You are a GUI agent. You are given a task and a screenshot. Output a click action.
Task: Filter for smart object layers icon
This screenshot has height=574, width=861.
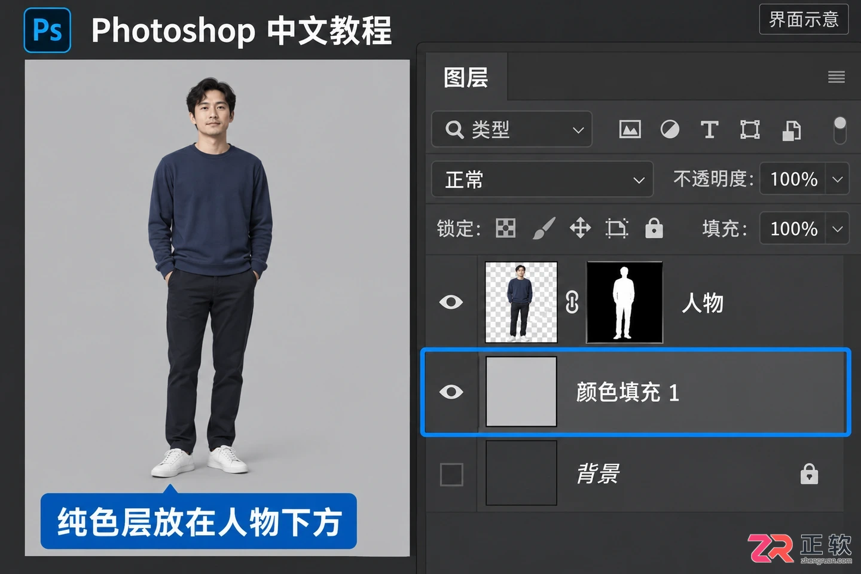coord(791,130)
